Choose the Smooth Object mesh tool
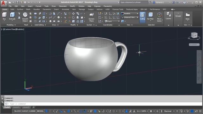The width and height of the screenshot is (203, 114). [25, 17]
